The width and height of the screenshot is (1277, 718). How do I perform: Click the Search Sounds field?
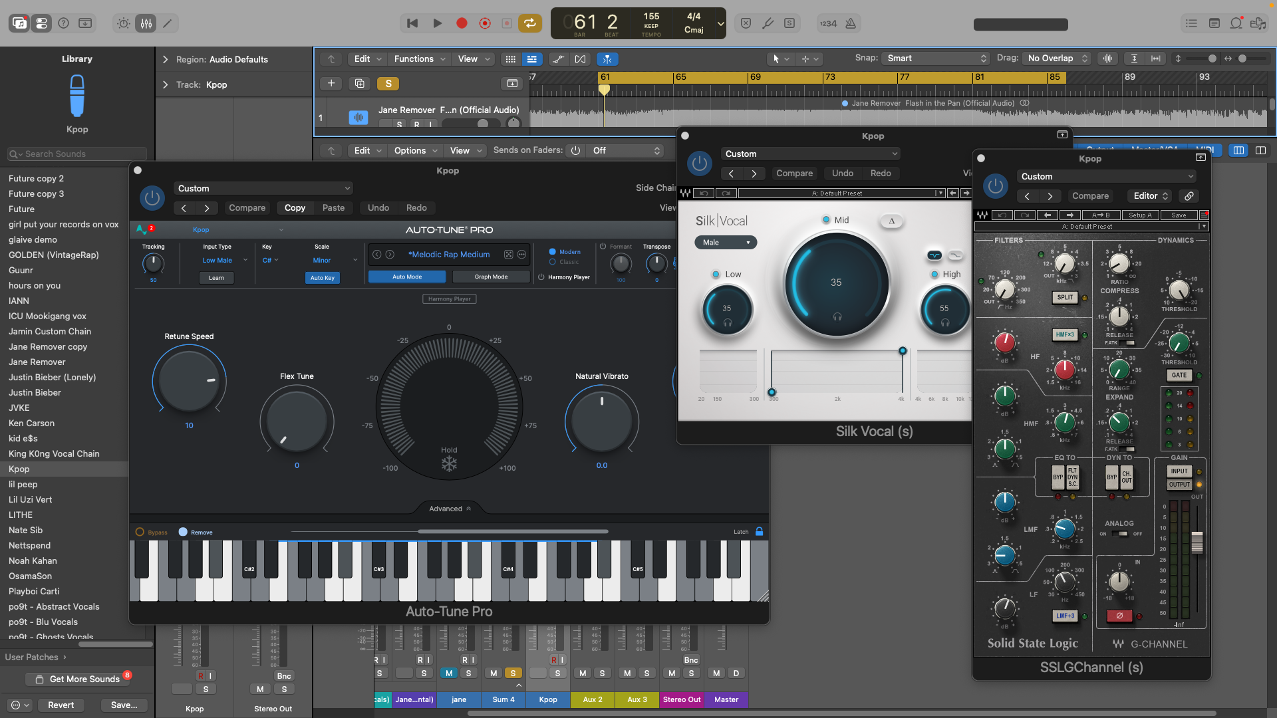point(76,154)
